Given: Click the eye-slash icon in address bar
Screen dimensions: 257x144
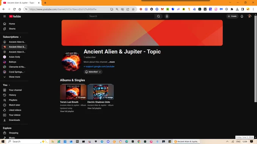Looking at the screenshot, I should click(x=122, y=9).
